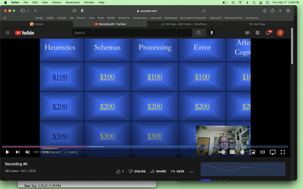Click the Create video icon

click(247, 33)
